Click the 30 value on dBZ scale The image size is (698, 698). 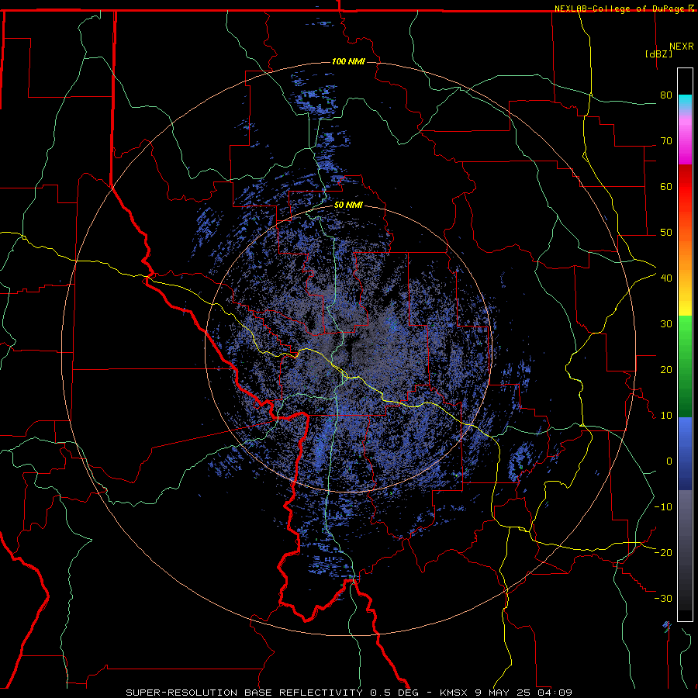(666, 324)
